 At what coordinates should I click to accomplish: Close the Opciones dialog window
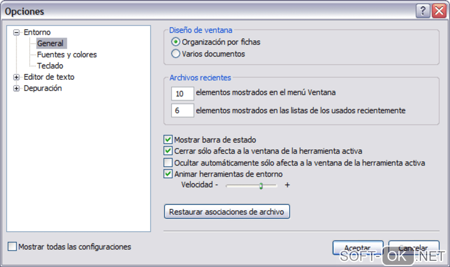point(439,11)
